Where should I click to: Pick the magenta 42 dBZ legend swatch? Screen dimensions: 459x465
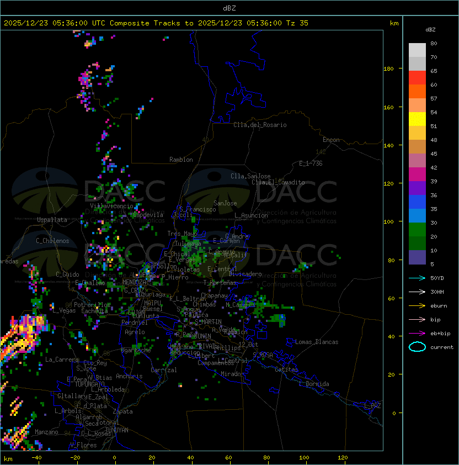417,175
